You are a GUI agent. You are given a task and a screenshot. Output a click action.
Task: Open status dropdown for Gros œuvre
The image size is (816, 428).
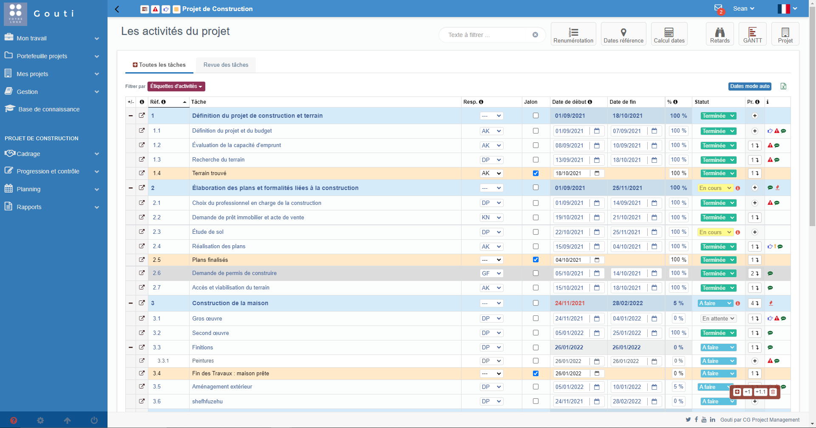tap(718, 319)
